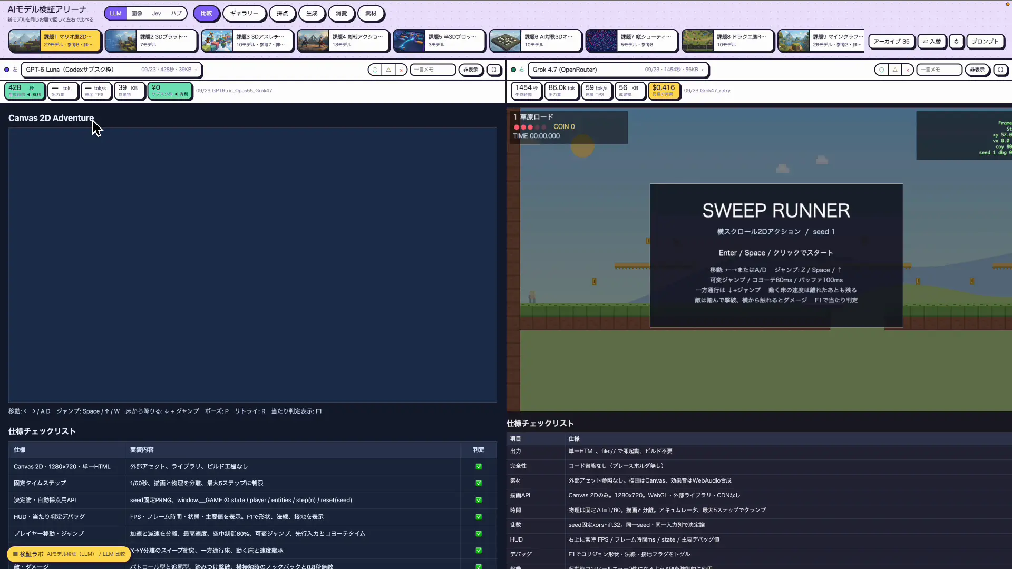Click the right $0.416 cost stat
The image size is (1012, 569).
point(664,91)
